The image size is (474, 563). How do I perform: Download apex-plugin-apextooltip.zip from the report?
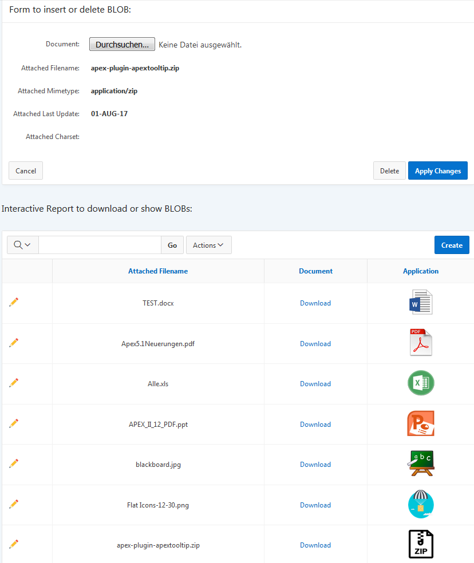315,545
